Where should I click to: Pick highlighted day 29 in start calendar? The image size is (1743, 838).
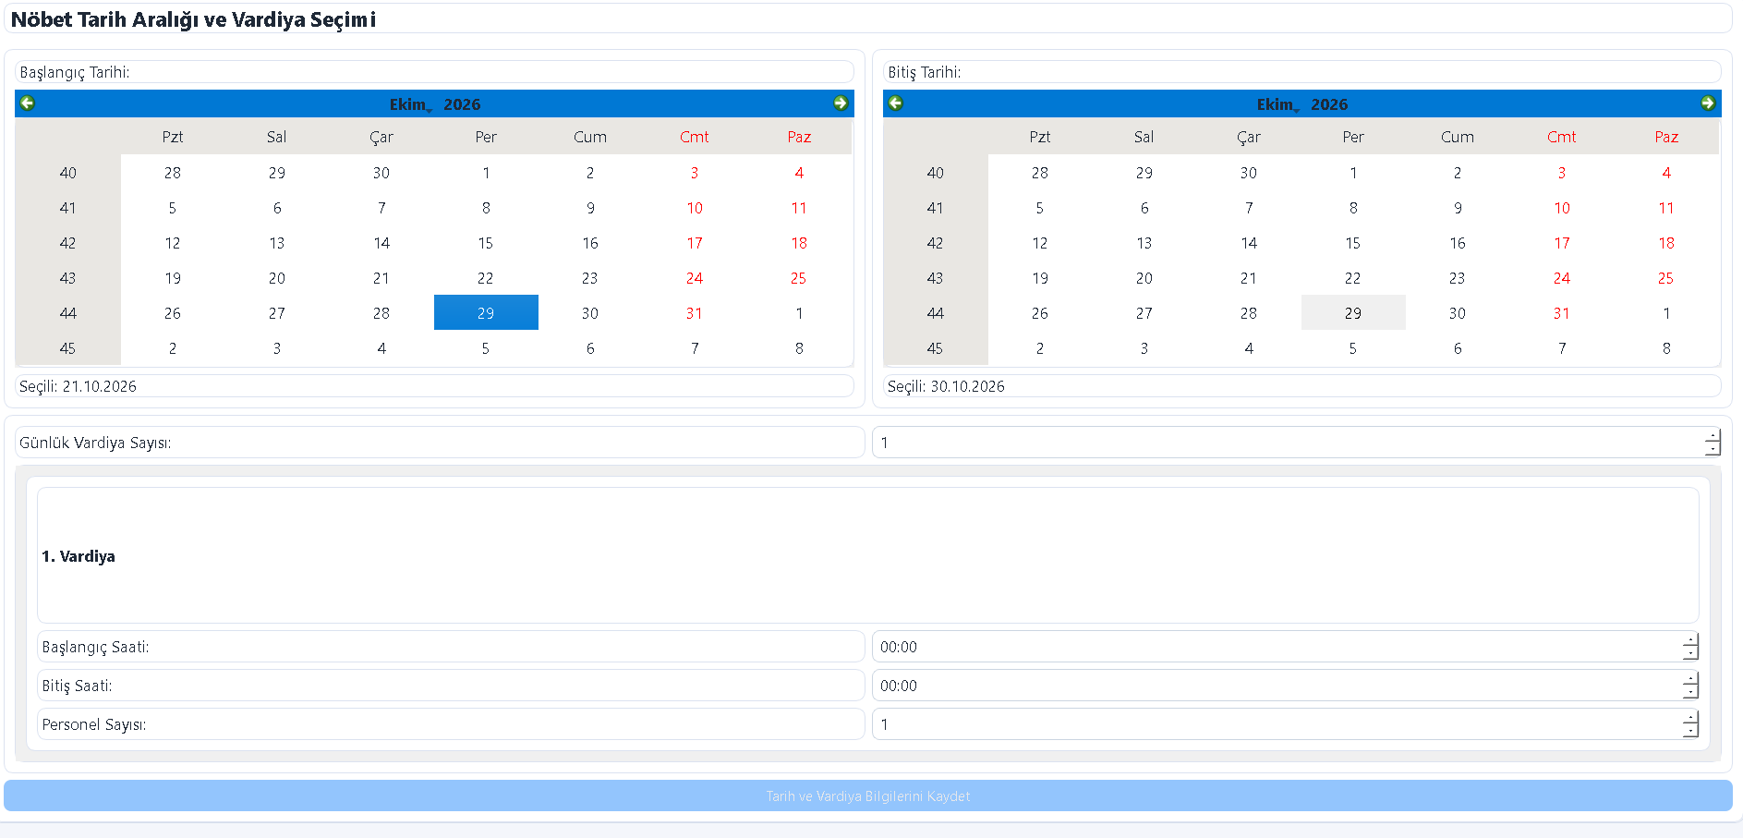[x=486, y=313]
